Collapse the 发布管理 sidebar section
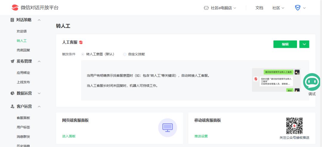Screen dimensions: 322x147 (39, 62)
